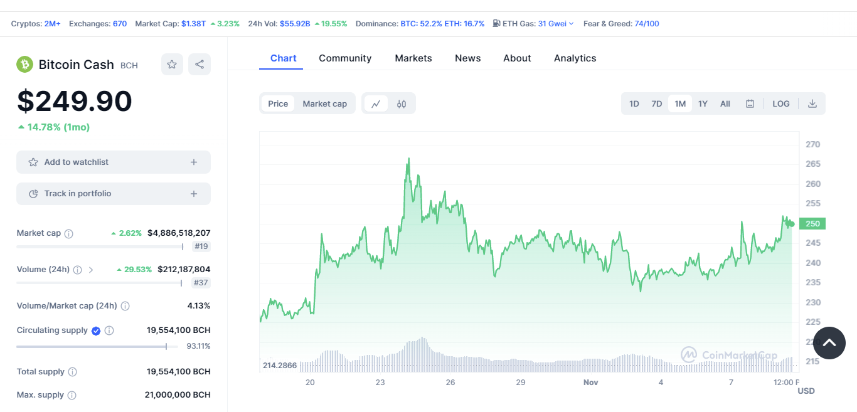Show Volume (24h) info icon

[x=77, y=270]
